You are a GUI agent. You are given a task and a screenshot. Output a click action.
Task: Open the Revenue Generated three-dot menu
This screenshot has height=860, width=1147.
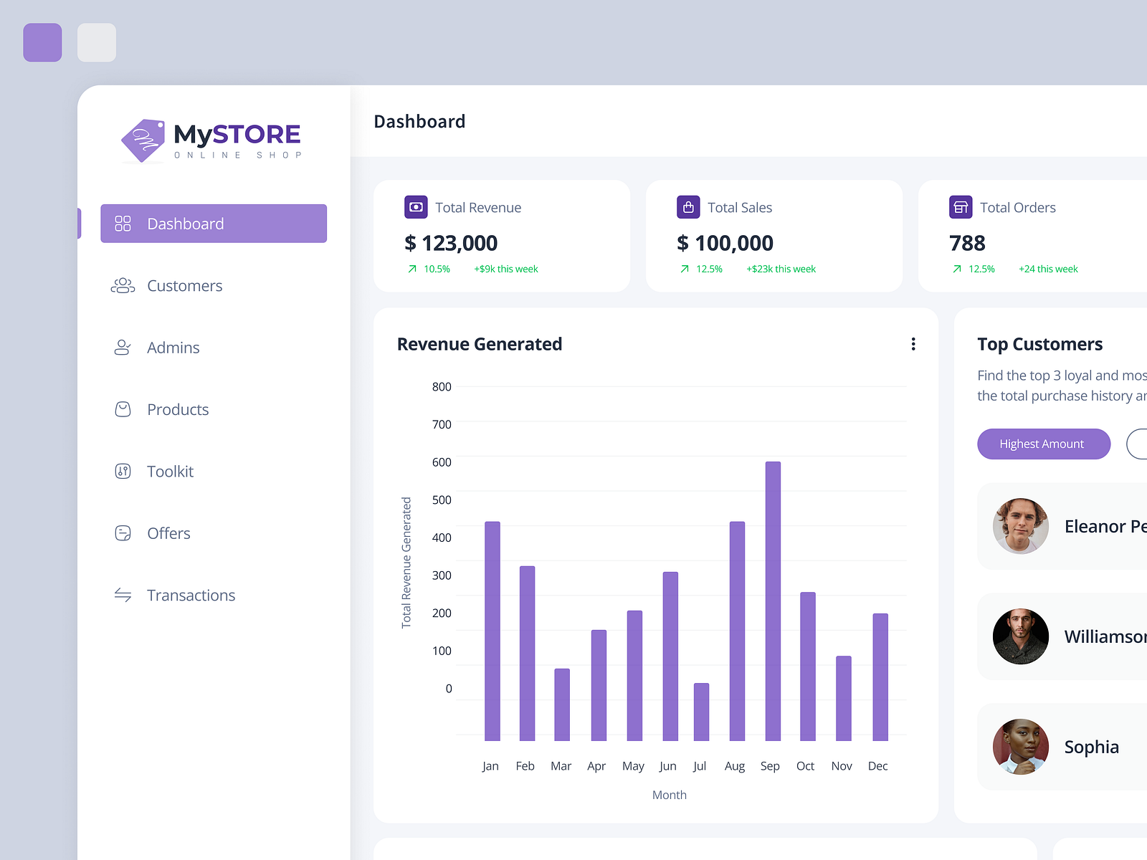tap(913, 344)
